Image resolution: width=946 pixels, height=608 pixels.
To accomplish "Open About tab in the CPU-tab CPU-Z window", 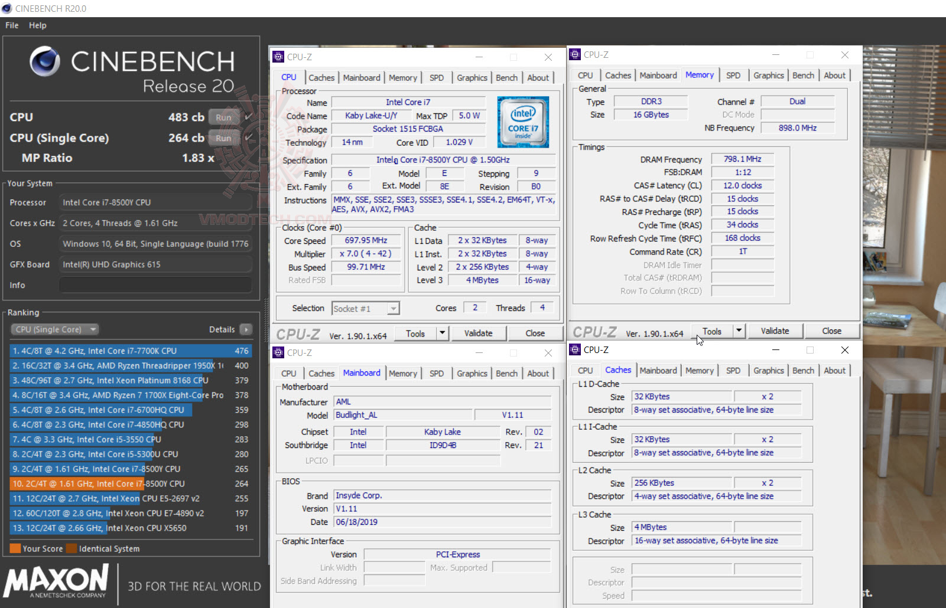I will pyautogui.click(x=538, y=77).
